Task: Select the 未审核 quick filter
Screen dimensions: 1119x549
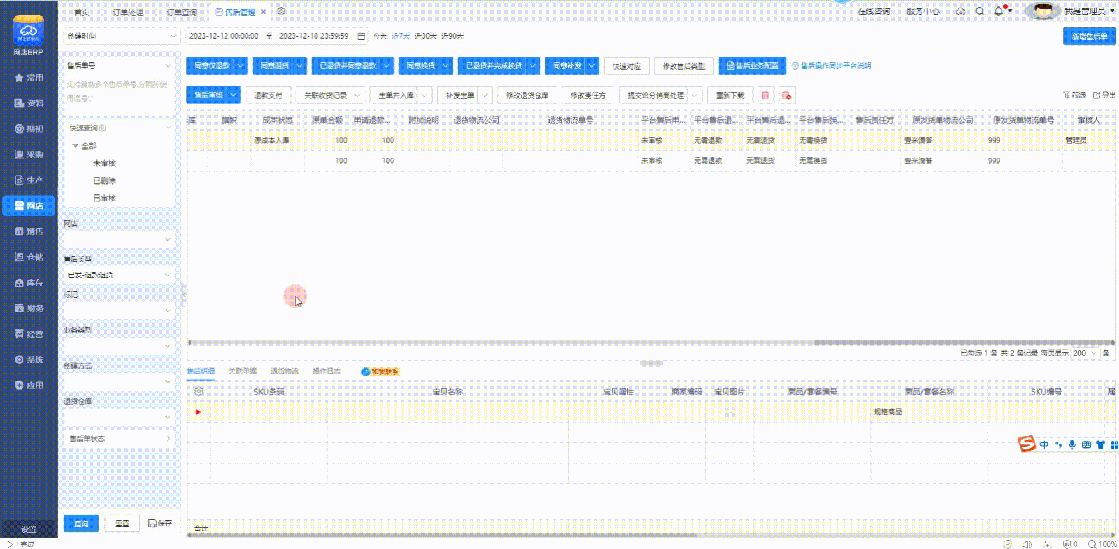Action: point(104,164)
